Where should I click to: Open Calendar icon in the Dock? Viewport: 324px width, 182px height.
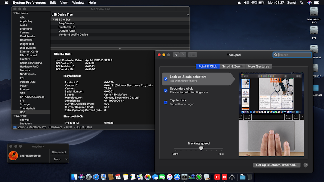[118, 177]
